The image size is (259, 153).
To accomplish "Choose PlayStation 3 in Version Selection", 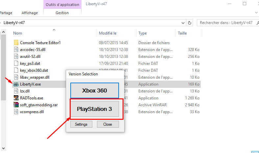I will pos(94,109).
